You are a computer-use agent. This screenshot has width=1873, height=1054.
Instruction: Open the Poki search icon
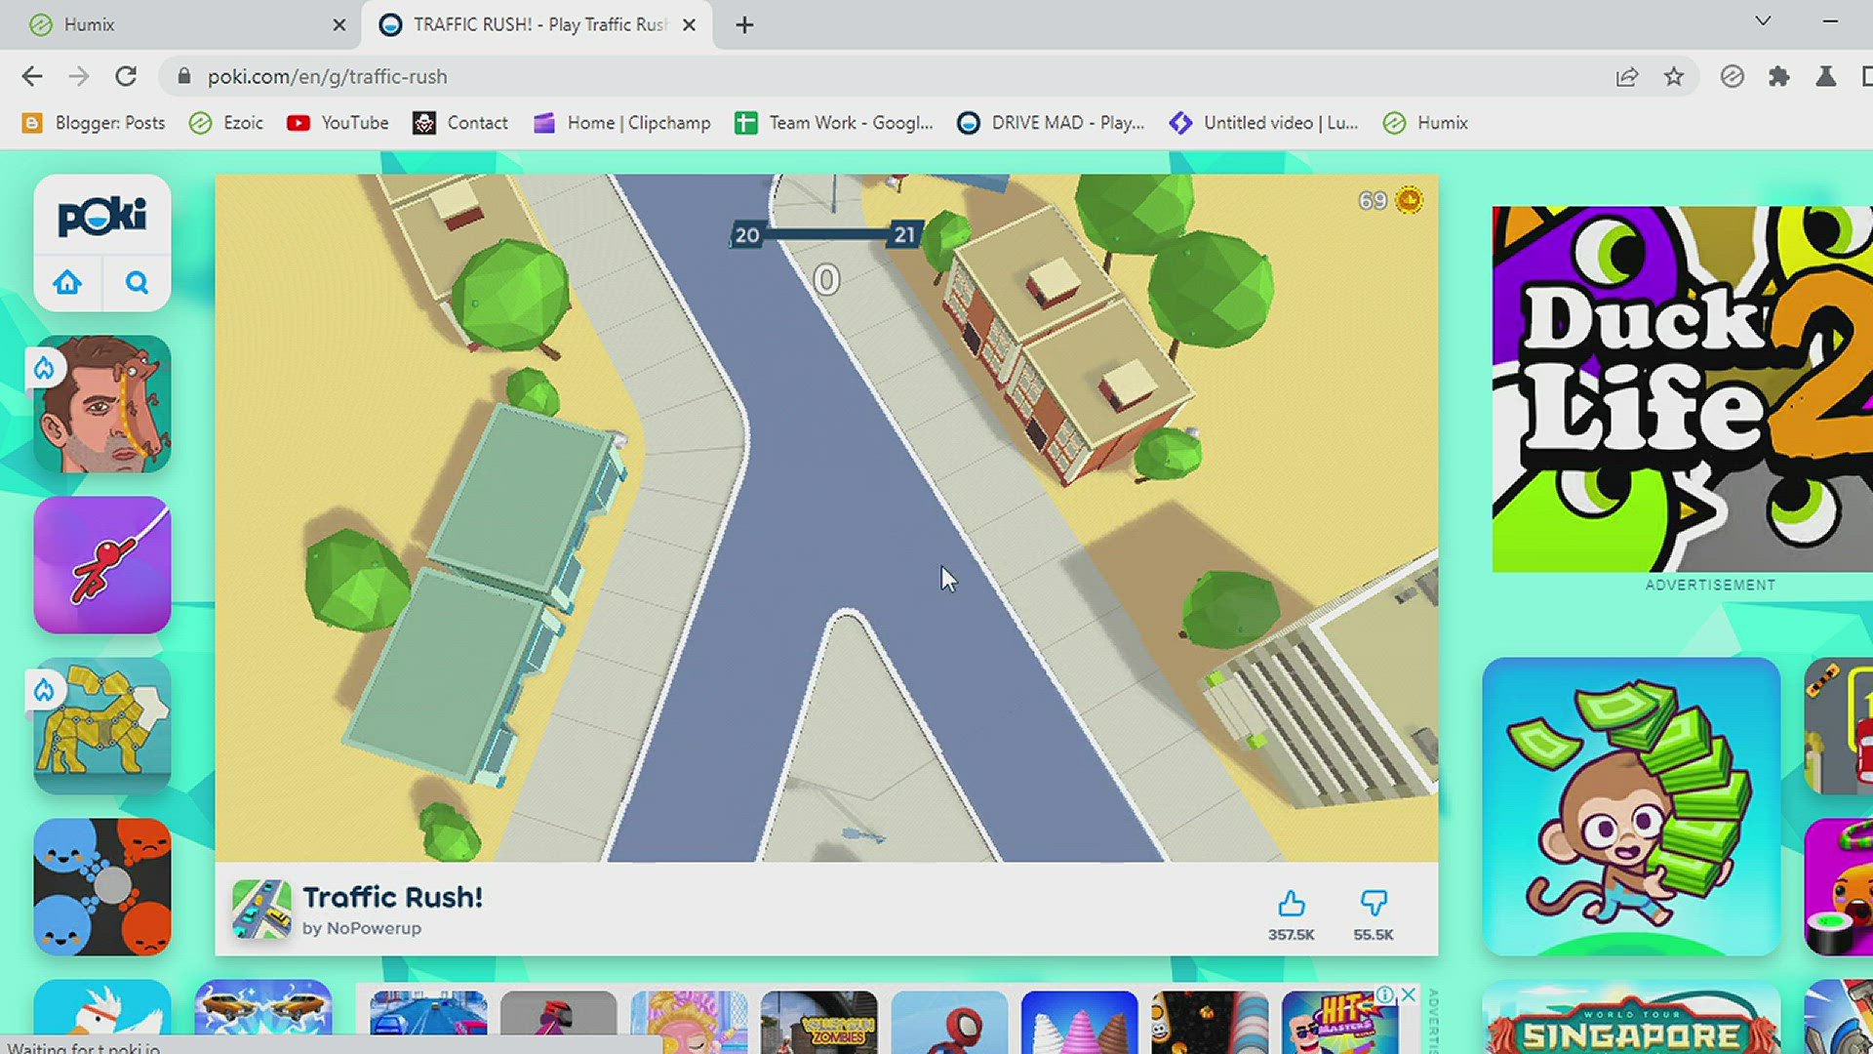(137, 283)
